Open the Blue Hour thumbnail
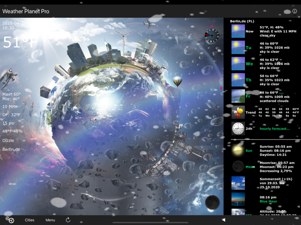The image size is (301, 225). coord(238,199)
